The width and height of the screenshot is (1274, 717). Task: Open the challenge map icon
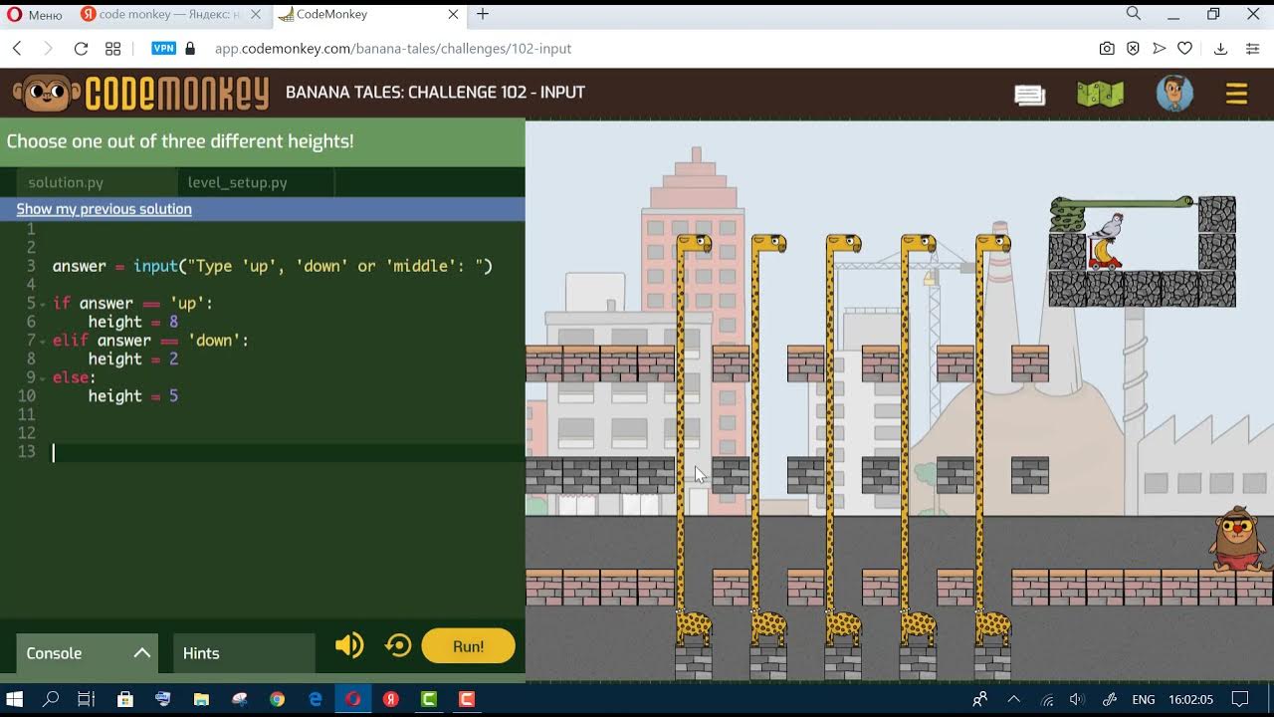point(1100,94)
